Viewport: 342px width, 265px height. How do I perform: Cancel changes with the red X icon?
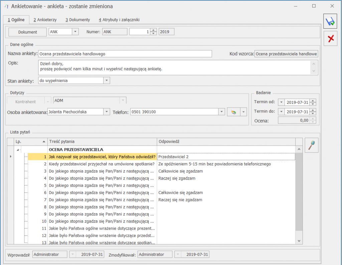[330, 39]
